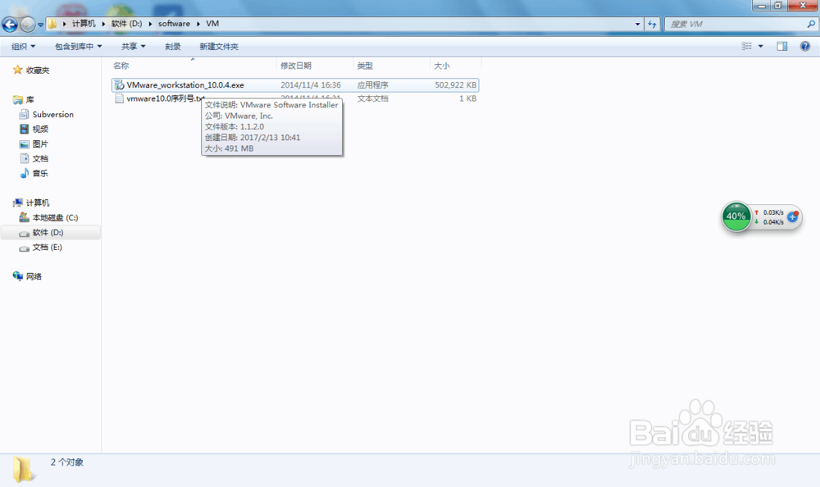Click the 2014/11/4 16:36 date cell

[x=311, y=84]
